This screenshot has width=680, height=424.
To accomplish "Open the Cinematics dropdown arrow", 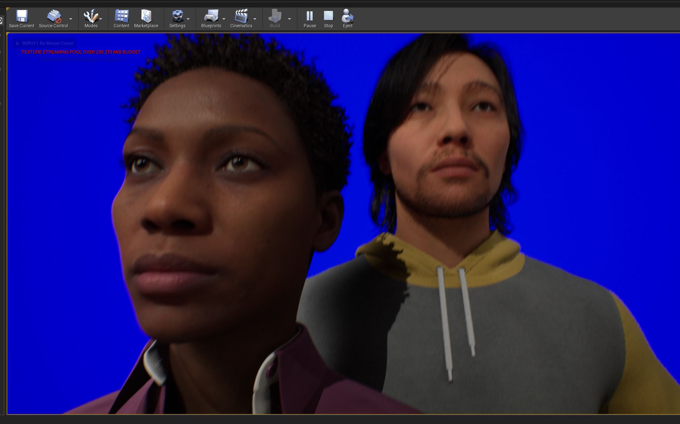I will (255, 19).
